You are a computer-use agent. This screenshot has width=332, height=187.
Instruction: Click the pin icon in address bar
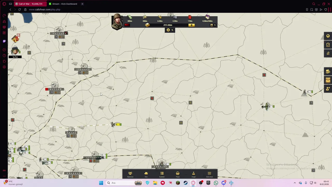pos(307,10)
